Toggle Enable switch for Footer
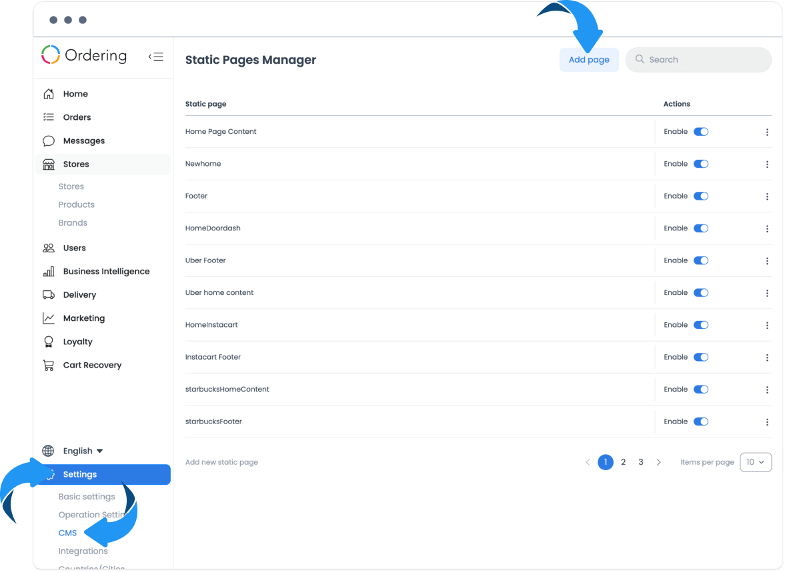The image size is (785, 572). (x=701, y=196)
